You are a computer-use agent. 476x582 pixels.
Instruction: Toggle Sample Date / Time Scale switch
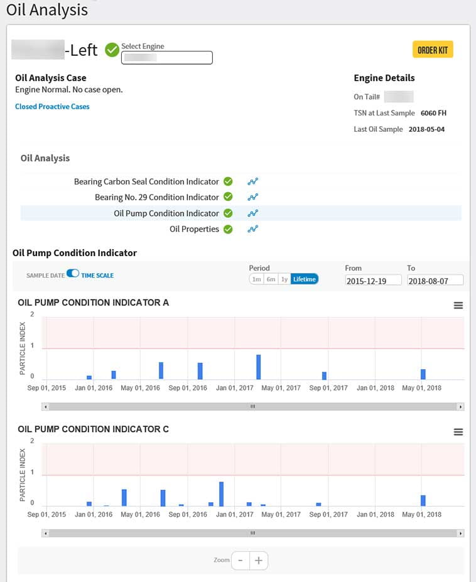[73, 274]
